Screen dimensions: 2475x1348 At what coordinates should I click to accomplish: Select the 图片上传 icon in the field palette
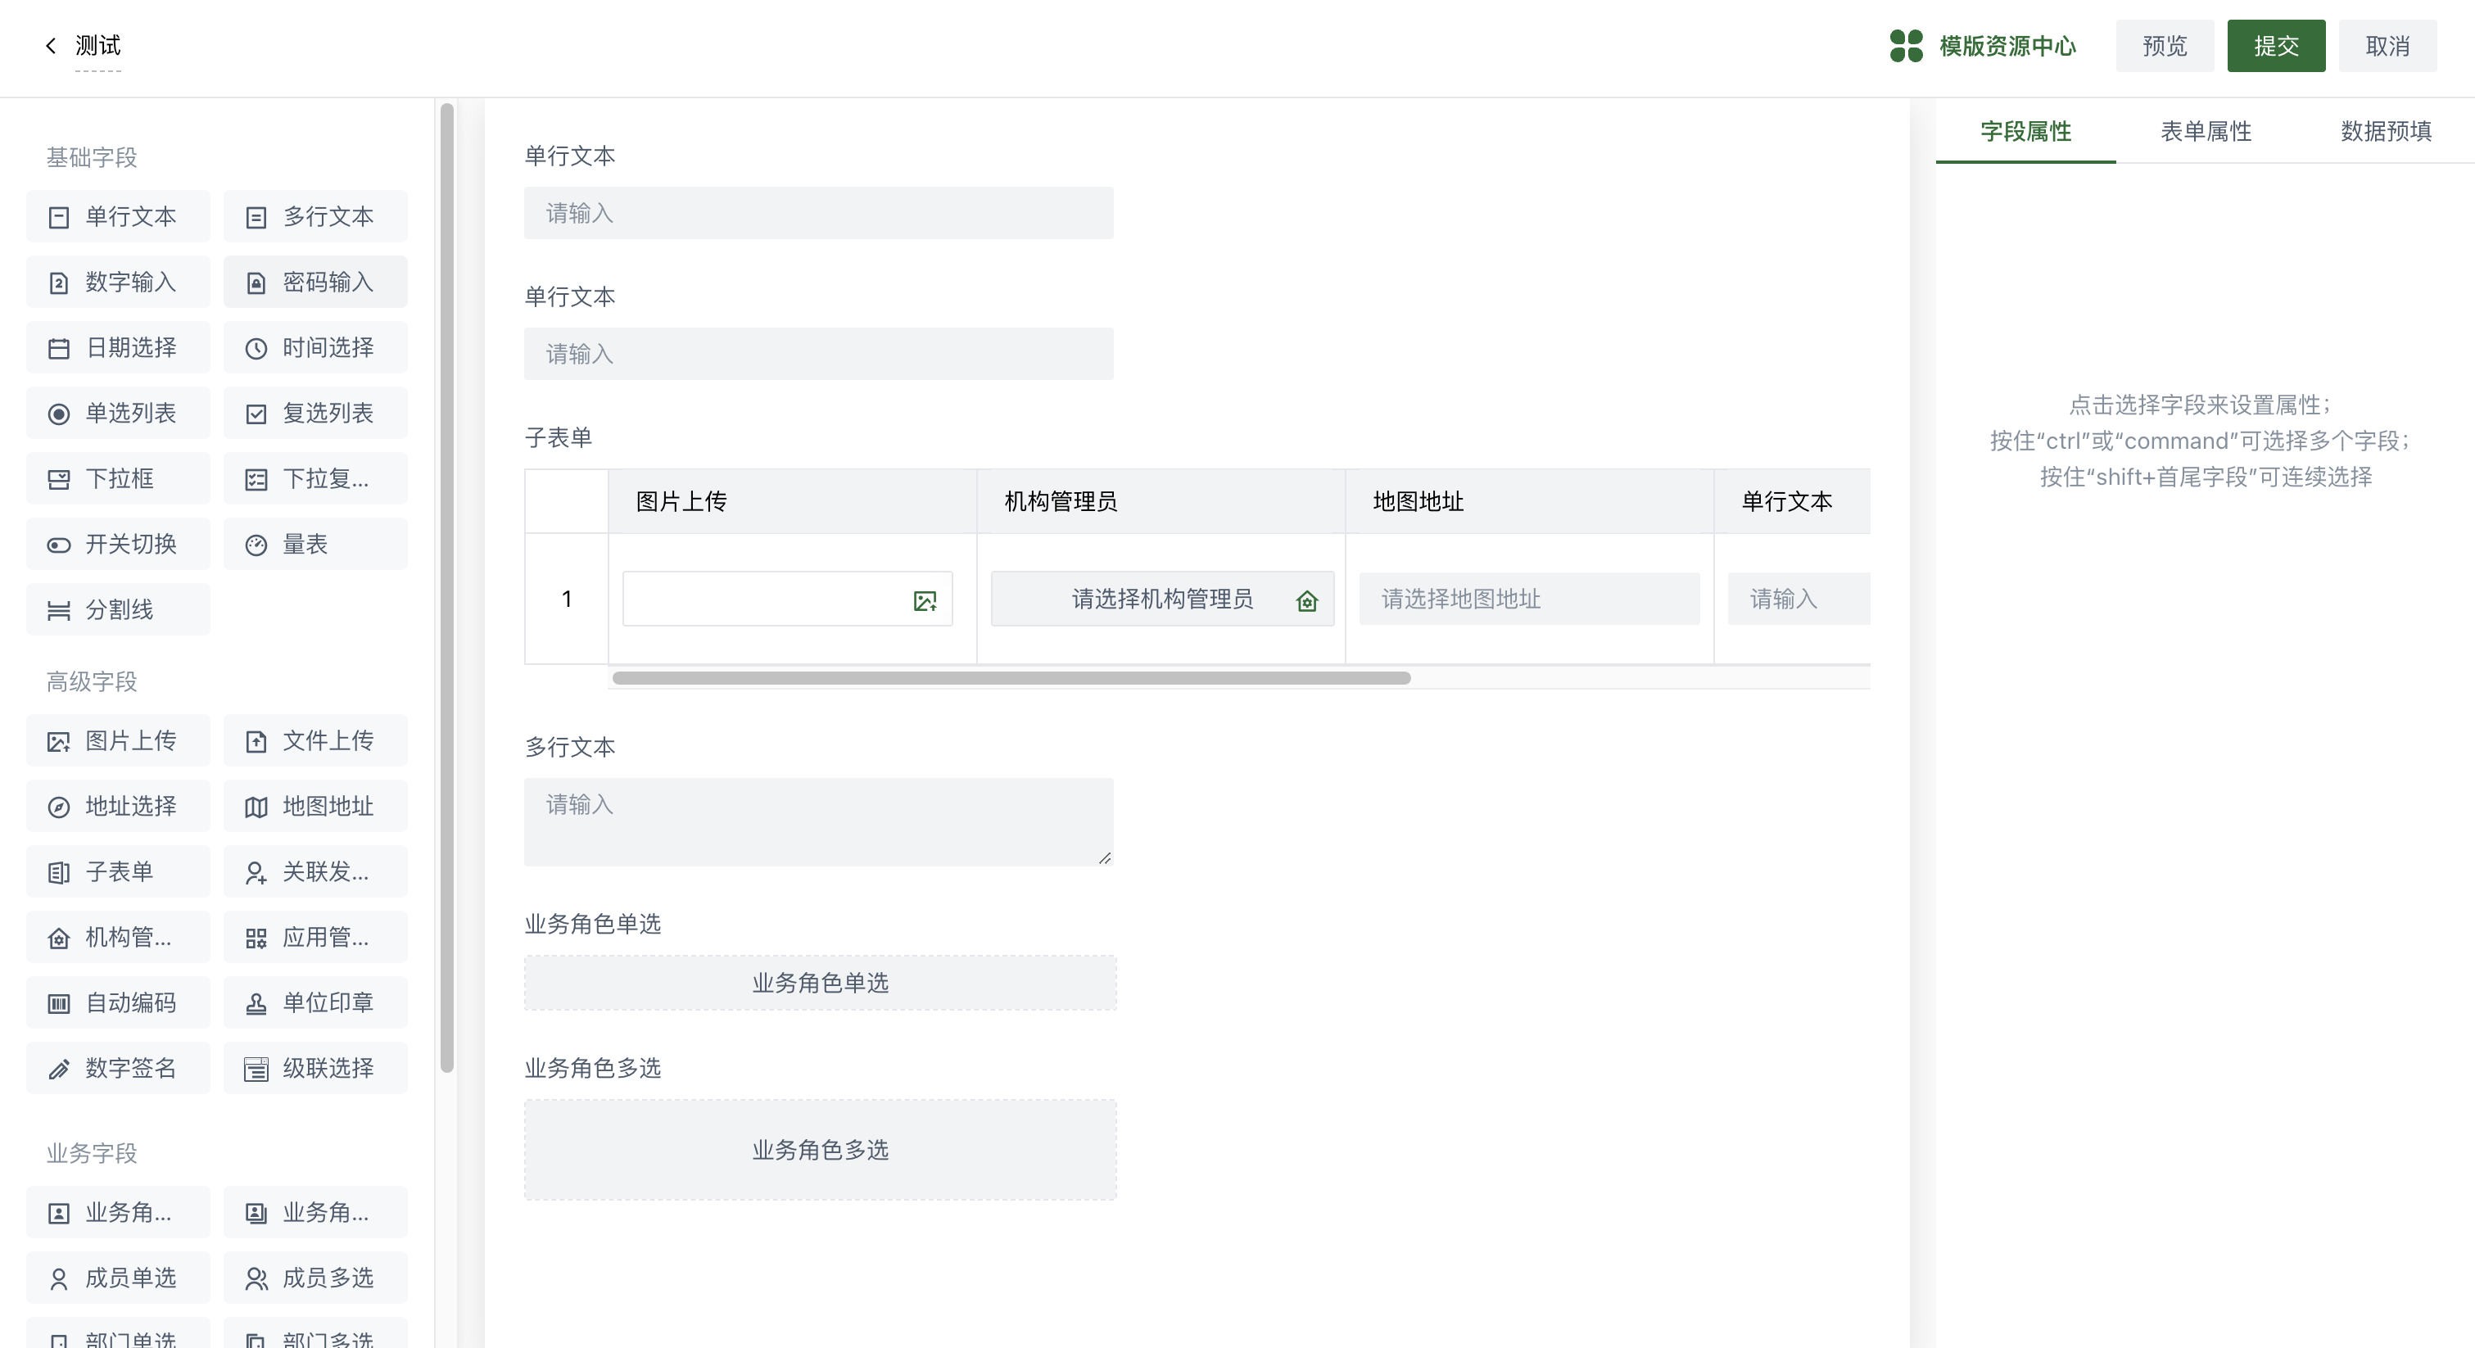click(59, 741)
